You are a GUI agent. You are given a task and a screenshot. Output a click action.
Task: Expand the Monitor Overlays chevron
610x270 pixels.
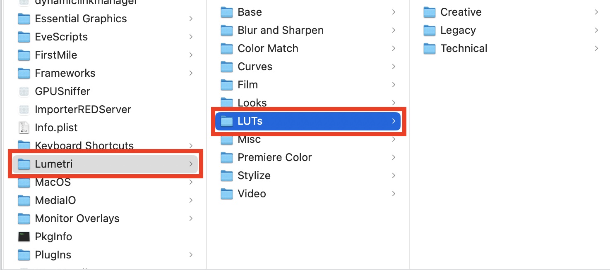coord(191,218)
